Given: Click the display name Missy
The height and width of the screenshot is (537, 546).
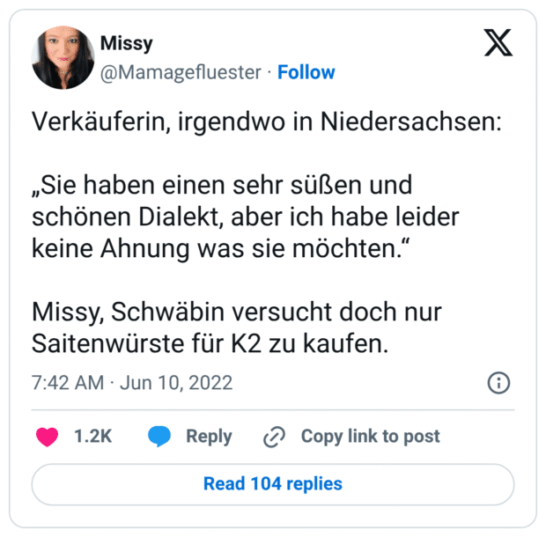Looking at the screenshot, I should 126,43.
